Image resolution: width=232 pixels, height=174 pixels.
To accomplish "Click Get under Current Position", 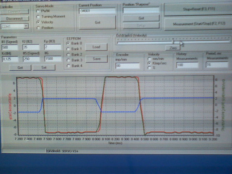I will [98, 22].
